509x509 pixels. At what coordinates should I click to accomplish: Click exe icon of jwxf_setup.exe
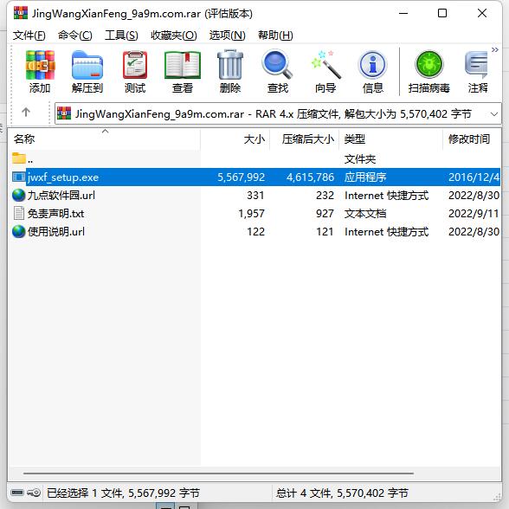pos(19,177)
